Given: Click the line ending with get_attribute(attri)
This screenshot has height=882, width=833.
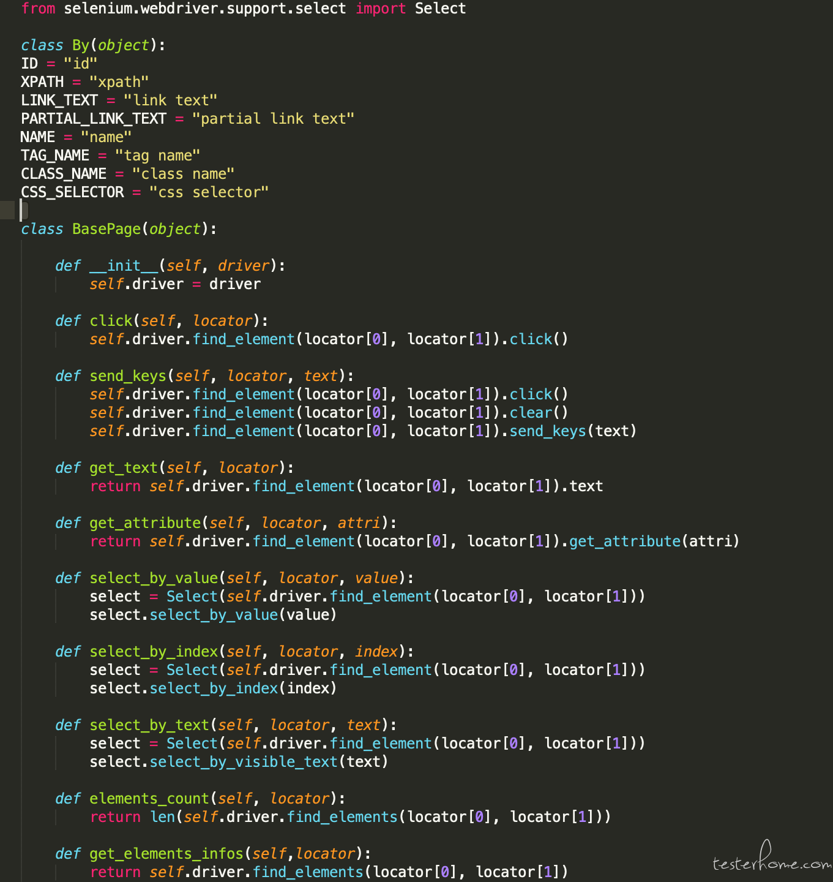Looking at the screenshot, I should [x=415, y=541].
